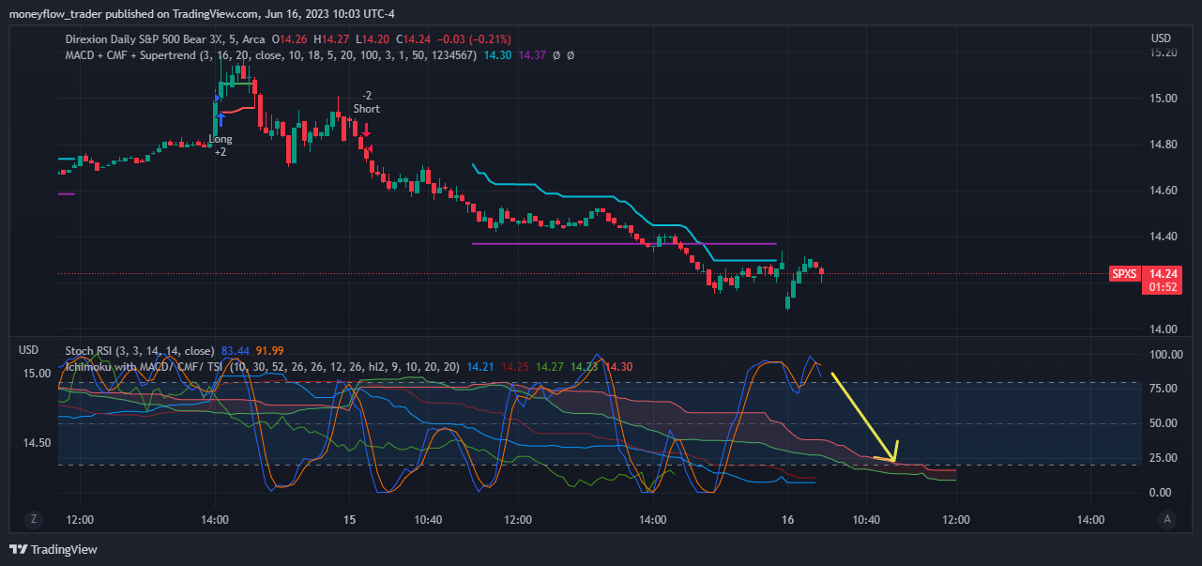
Task: Click the Stoch RSI indicator legend
Action: point(140,351)
